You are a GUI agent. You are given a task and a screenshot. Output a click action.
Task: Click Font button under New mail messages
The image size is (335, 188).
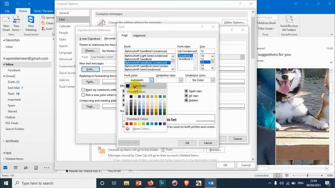[91, 69]
